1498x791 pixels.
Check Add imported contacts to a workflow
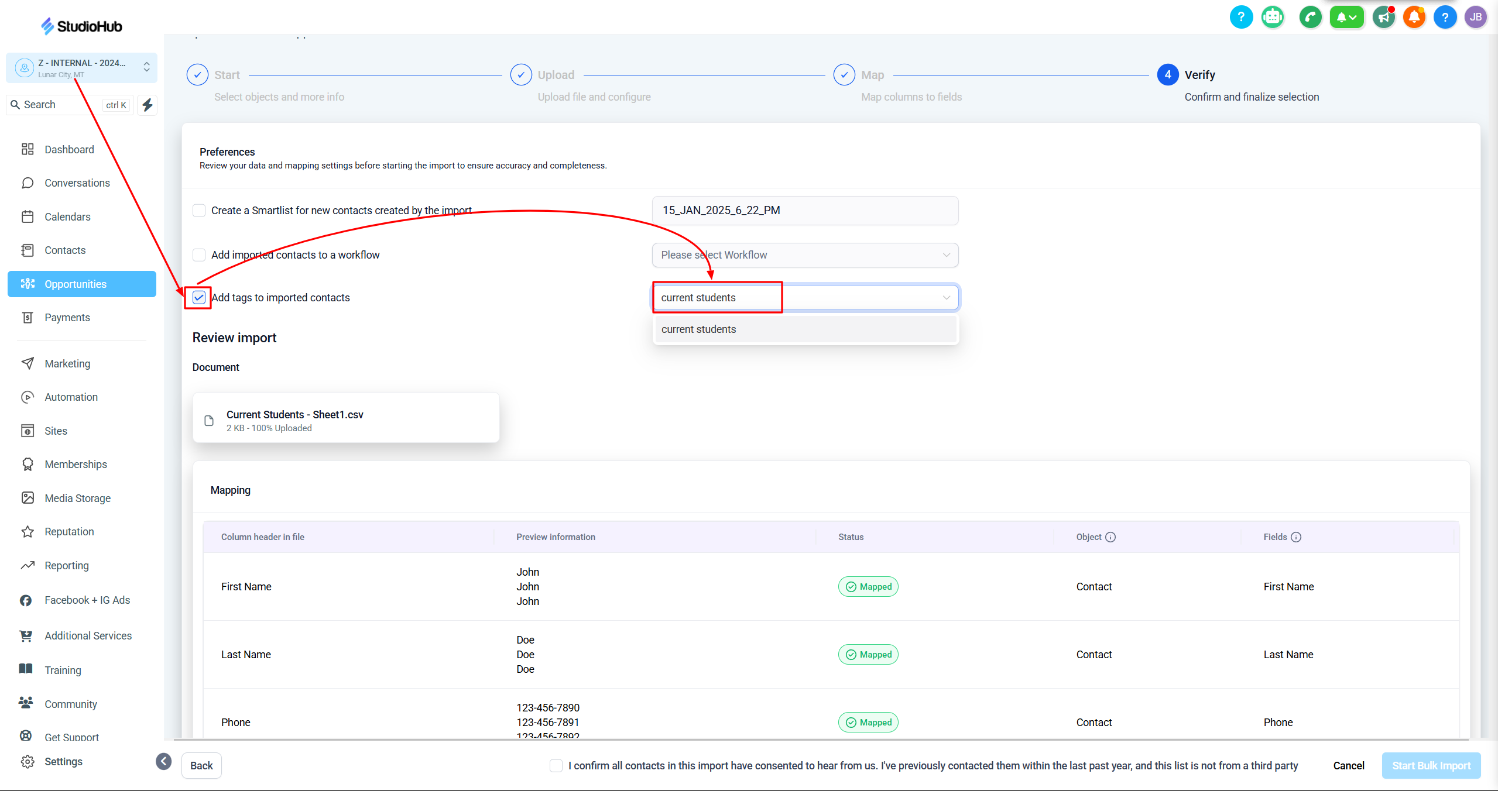point(199,255)
